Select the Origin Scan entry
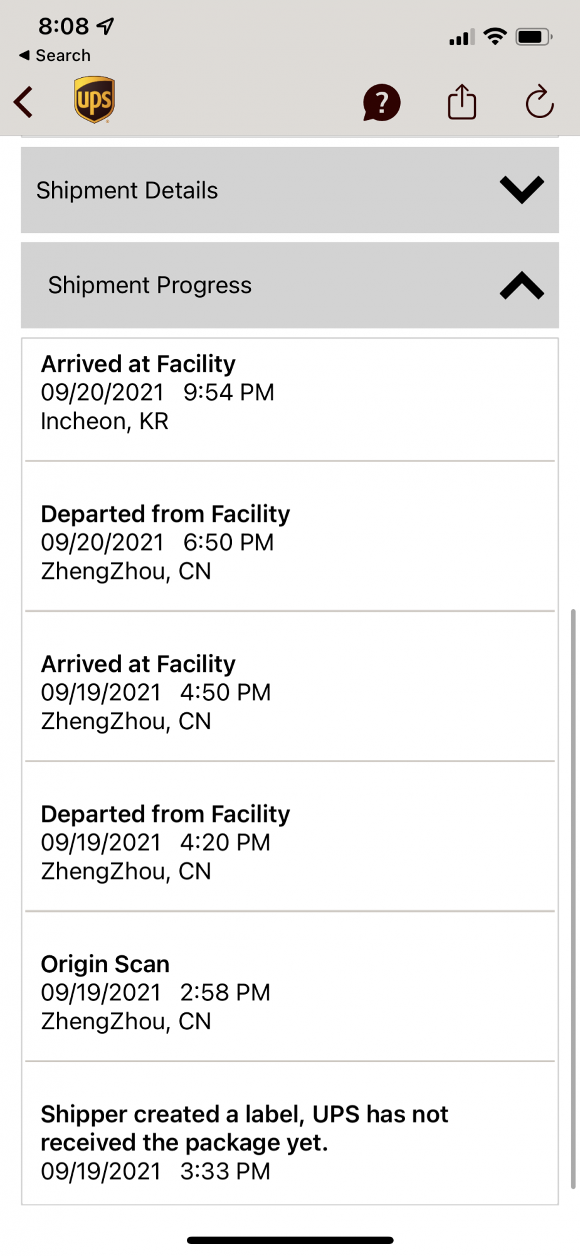 290,987
